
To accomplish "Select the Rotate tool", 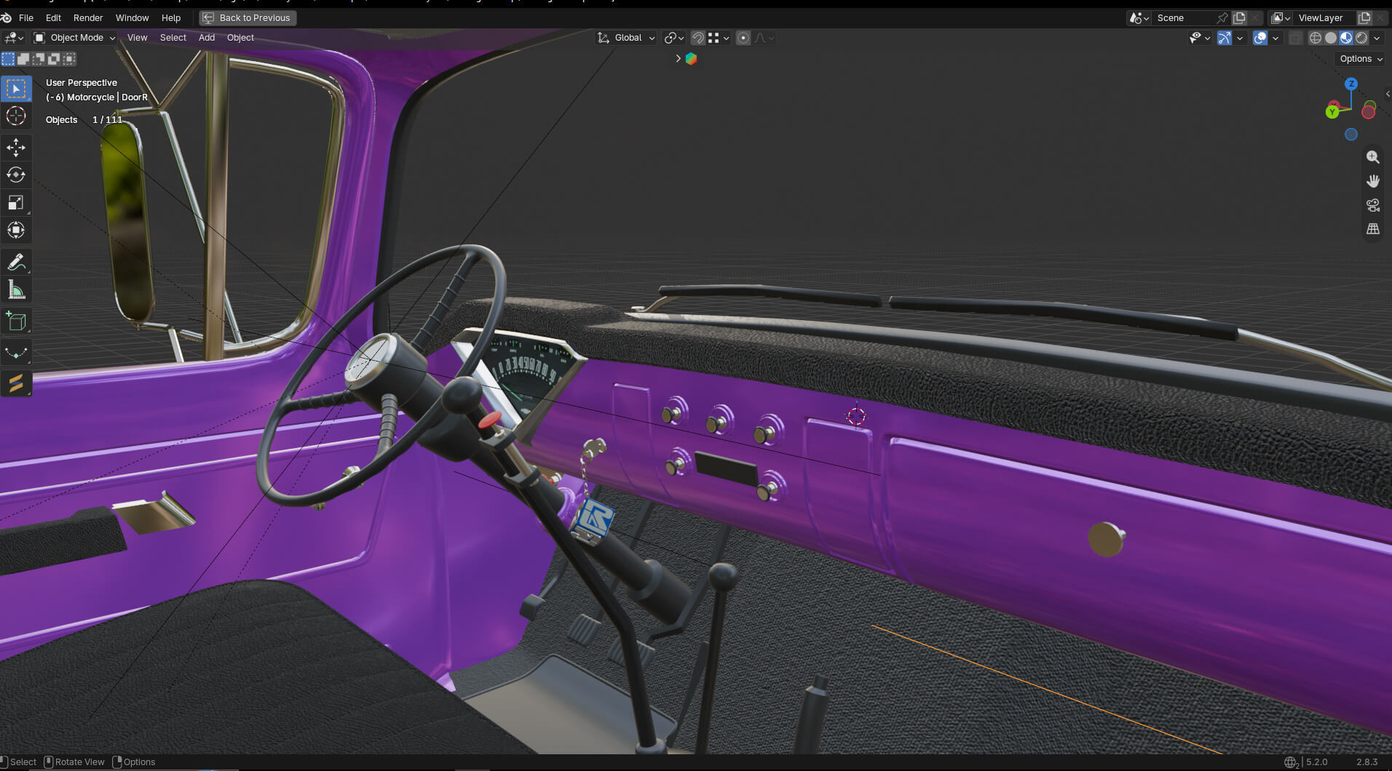I will [16, 175].
